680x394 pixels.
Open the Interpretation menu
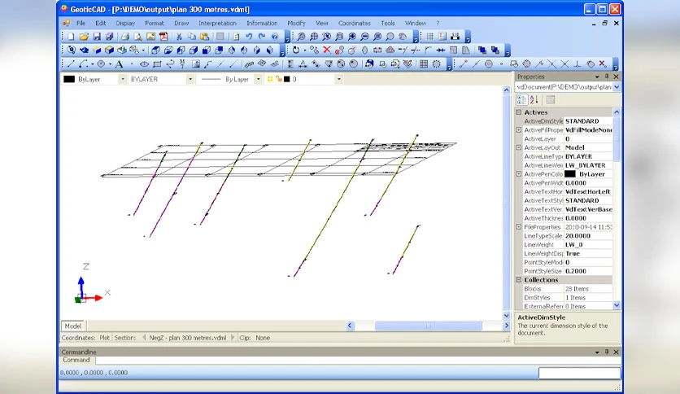[217, 23]
